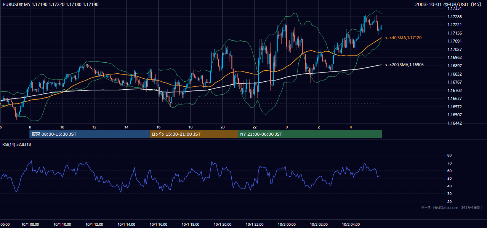The image size is (487, 228).
Task: Click the RSI scale value 20
Action: pyautogui.click(x=449, y=202)
